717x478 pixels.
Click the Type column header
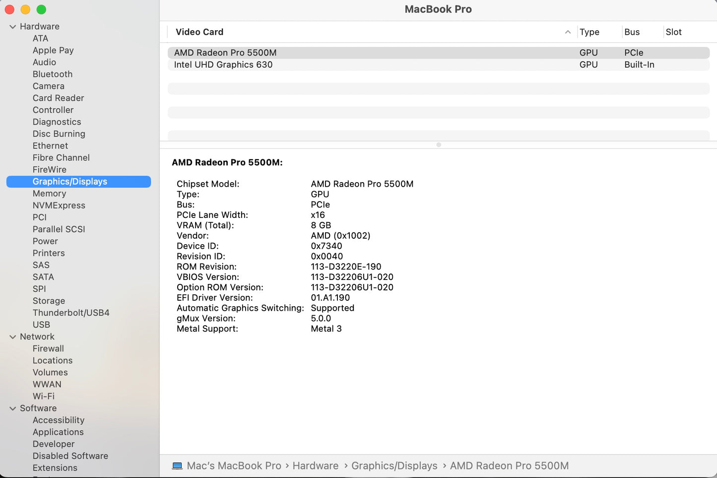[589, 32]
